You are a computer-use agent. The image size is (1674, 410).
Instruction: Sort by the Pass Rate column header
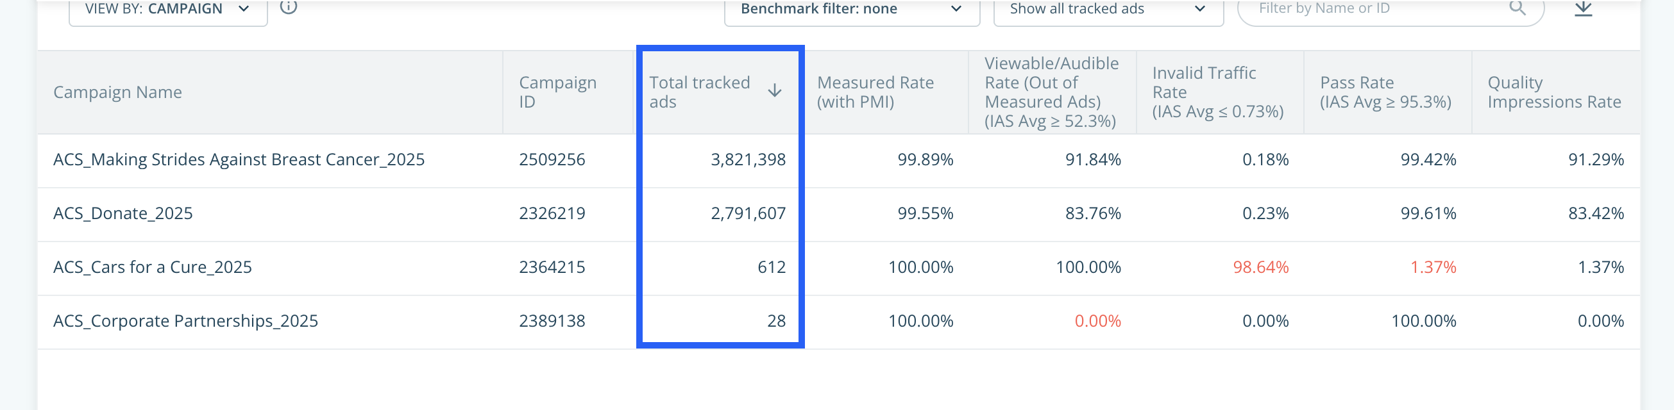[1385, 92]
